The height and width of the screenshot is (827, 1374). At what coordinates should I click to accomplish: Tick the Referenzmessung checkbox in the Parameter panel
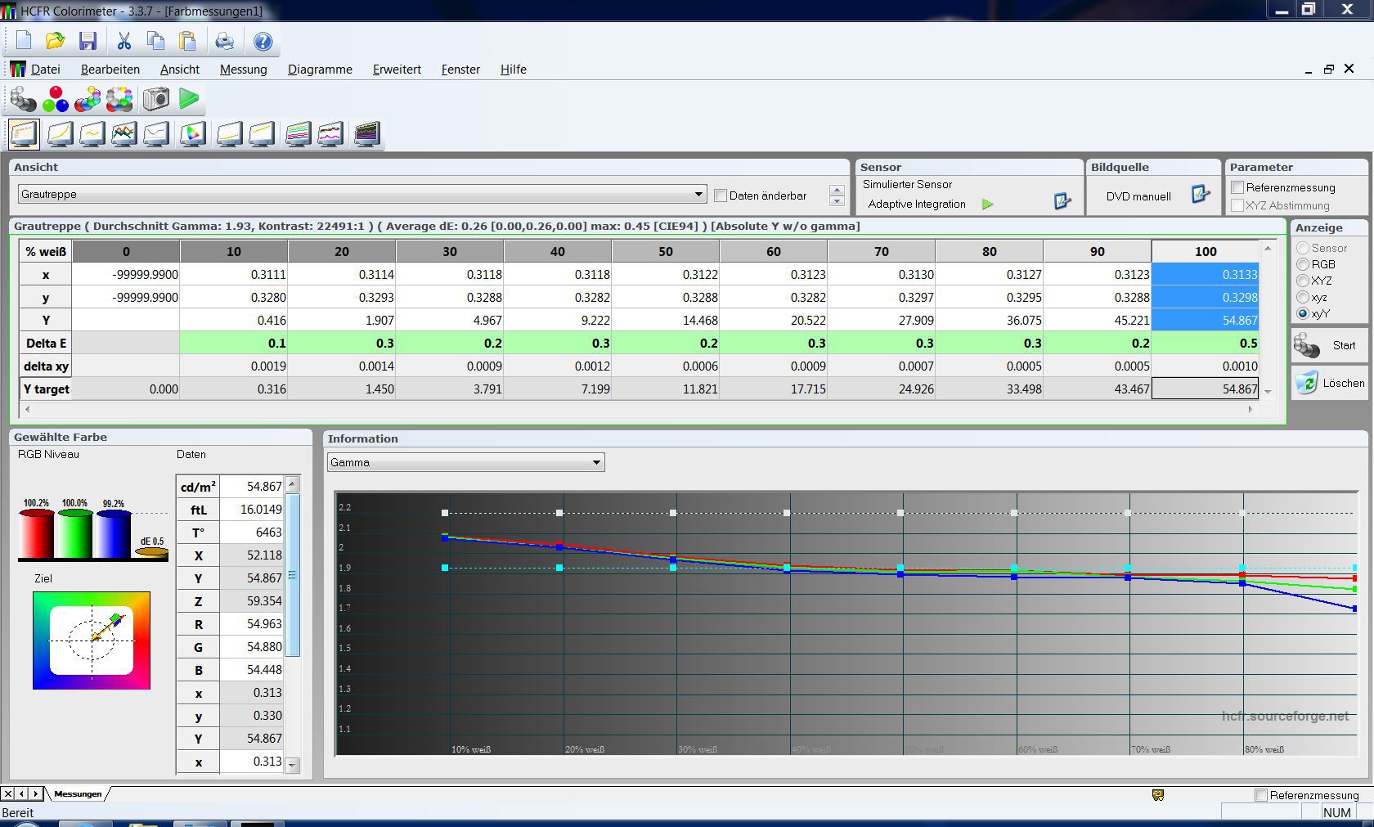click(1237, 187)
